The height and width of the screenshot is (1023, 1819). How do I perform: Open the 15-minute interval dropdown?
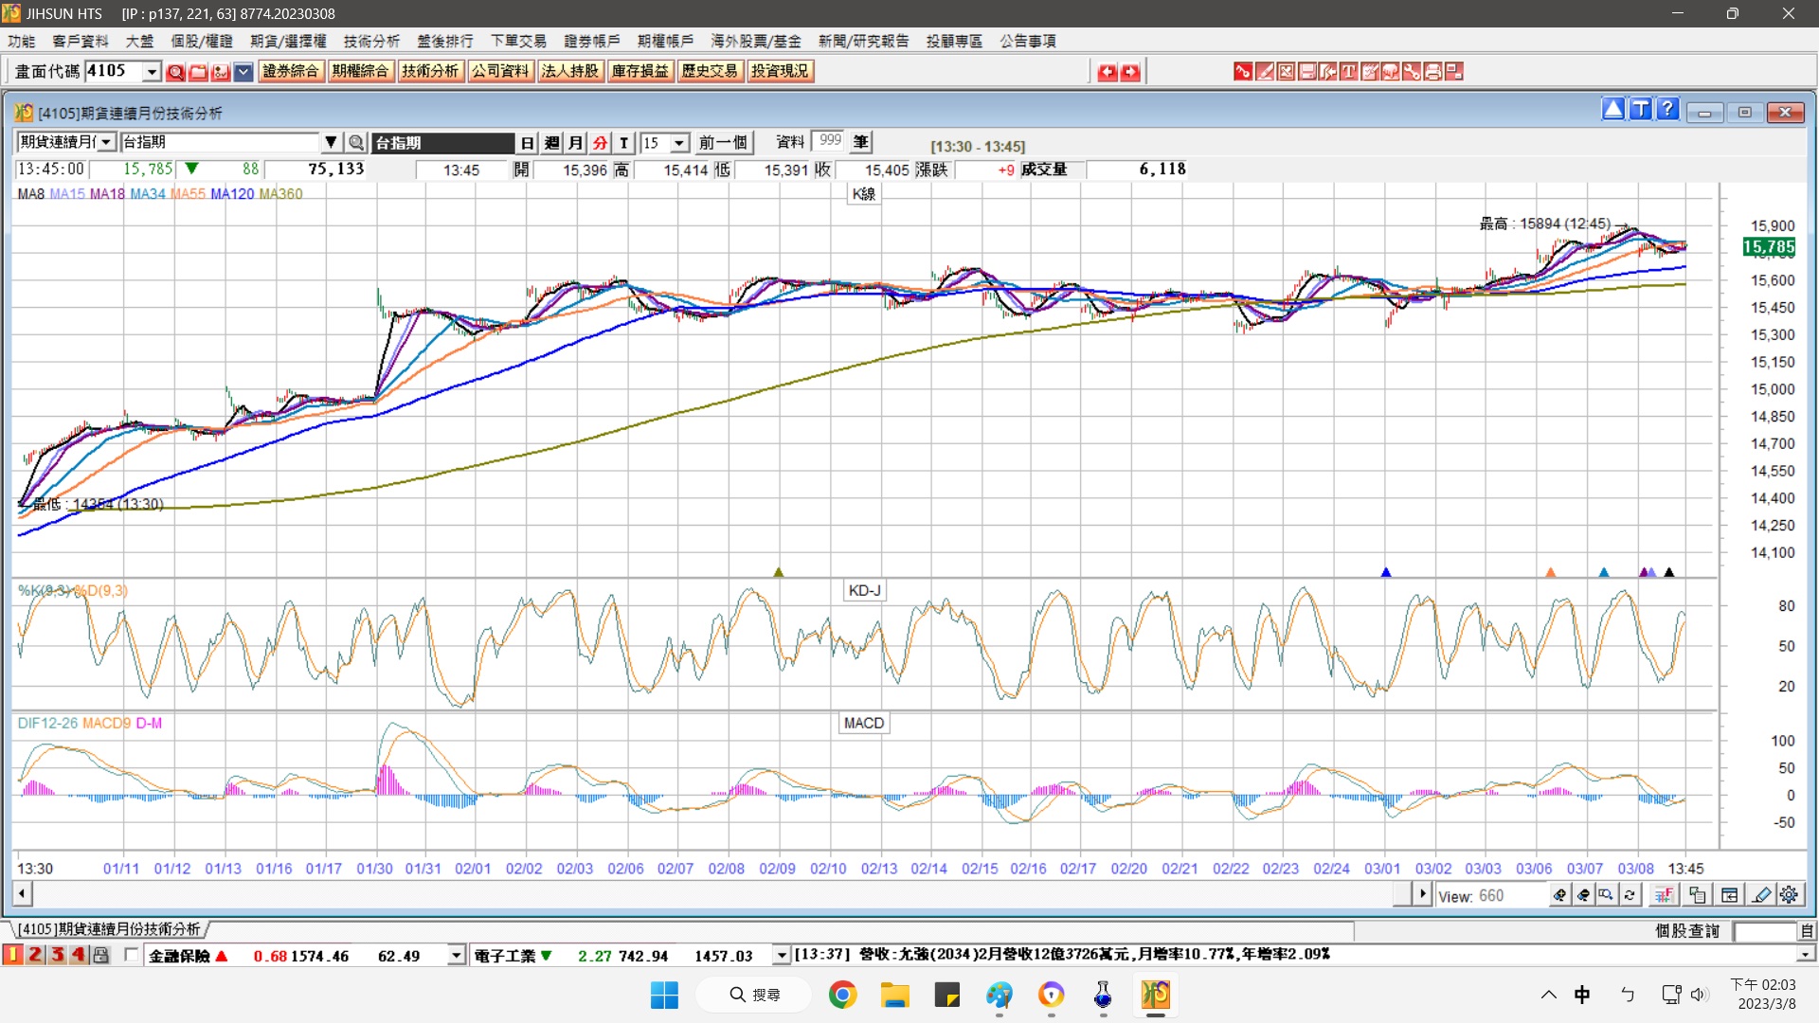(679, 143)
